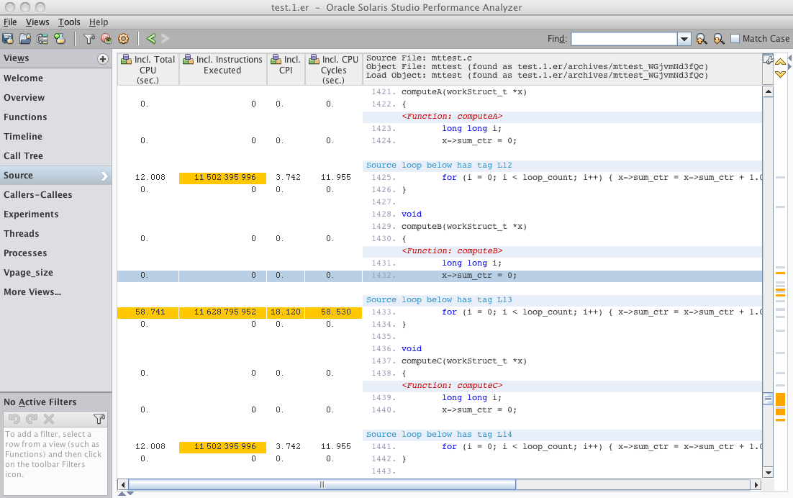Viewport: 793px width, 498px height.
Task: Click the horizontal scrollbar thumb
Action: [322, 484]
